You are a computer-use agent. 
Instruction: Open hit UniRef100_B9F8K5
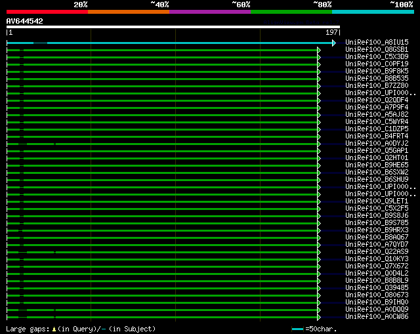point(377,71)
